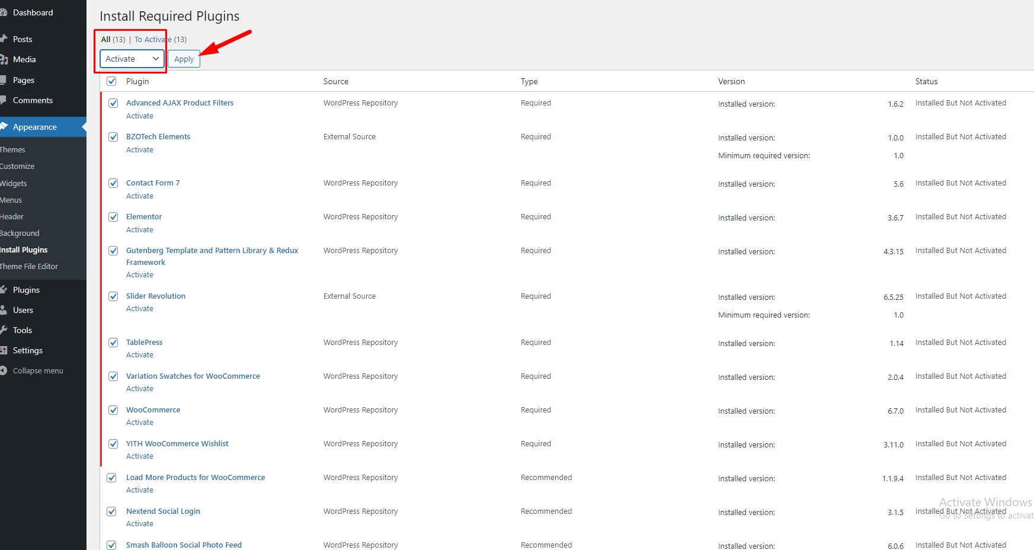Click the Posts pin icon

click(x=4, y=39)
